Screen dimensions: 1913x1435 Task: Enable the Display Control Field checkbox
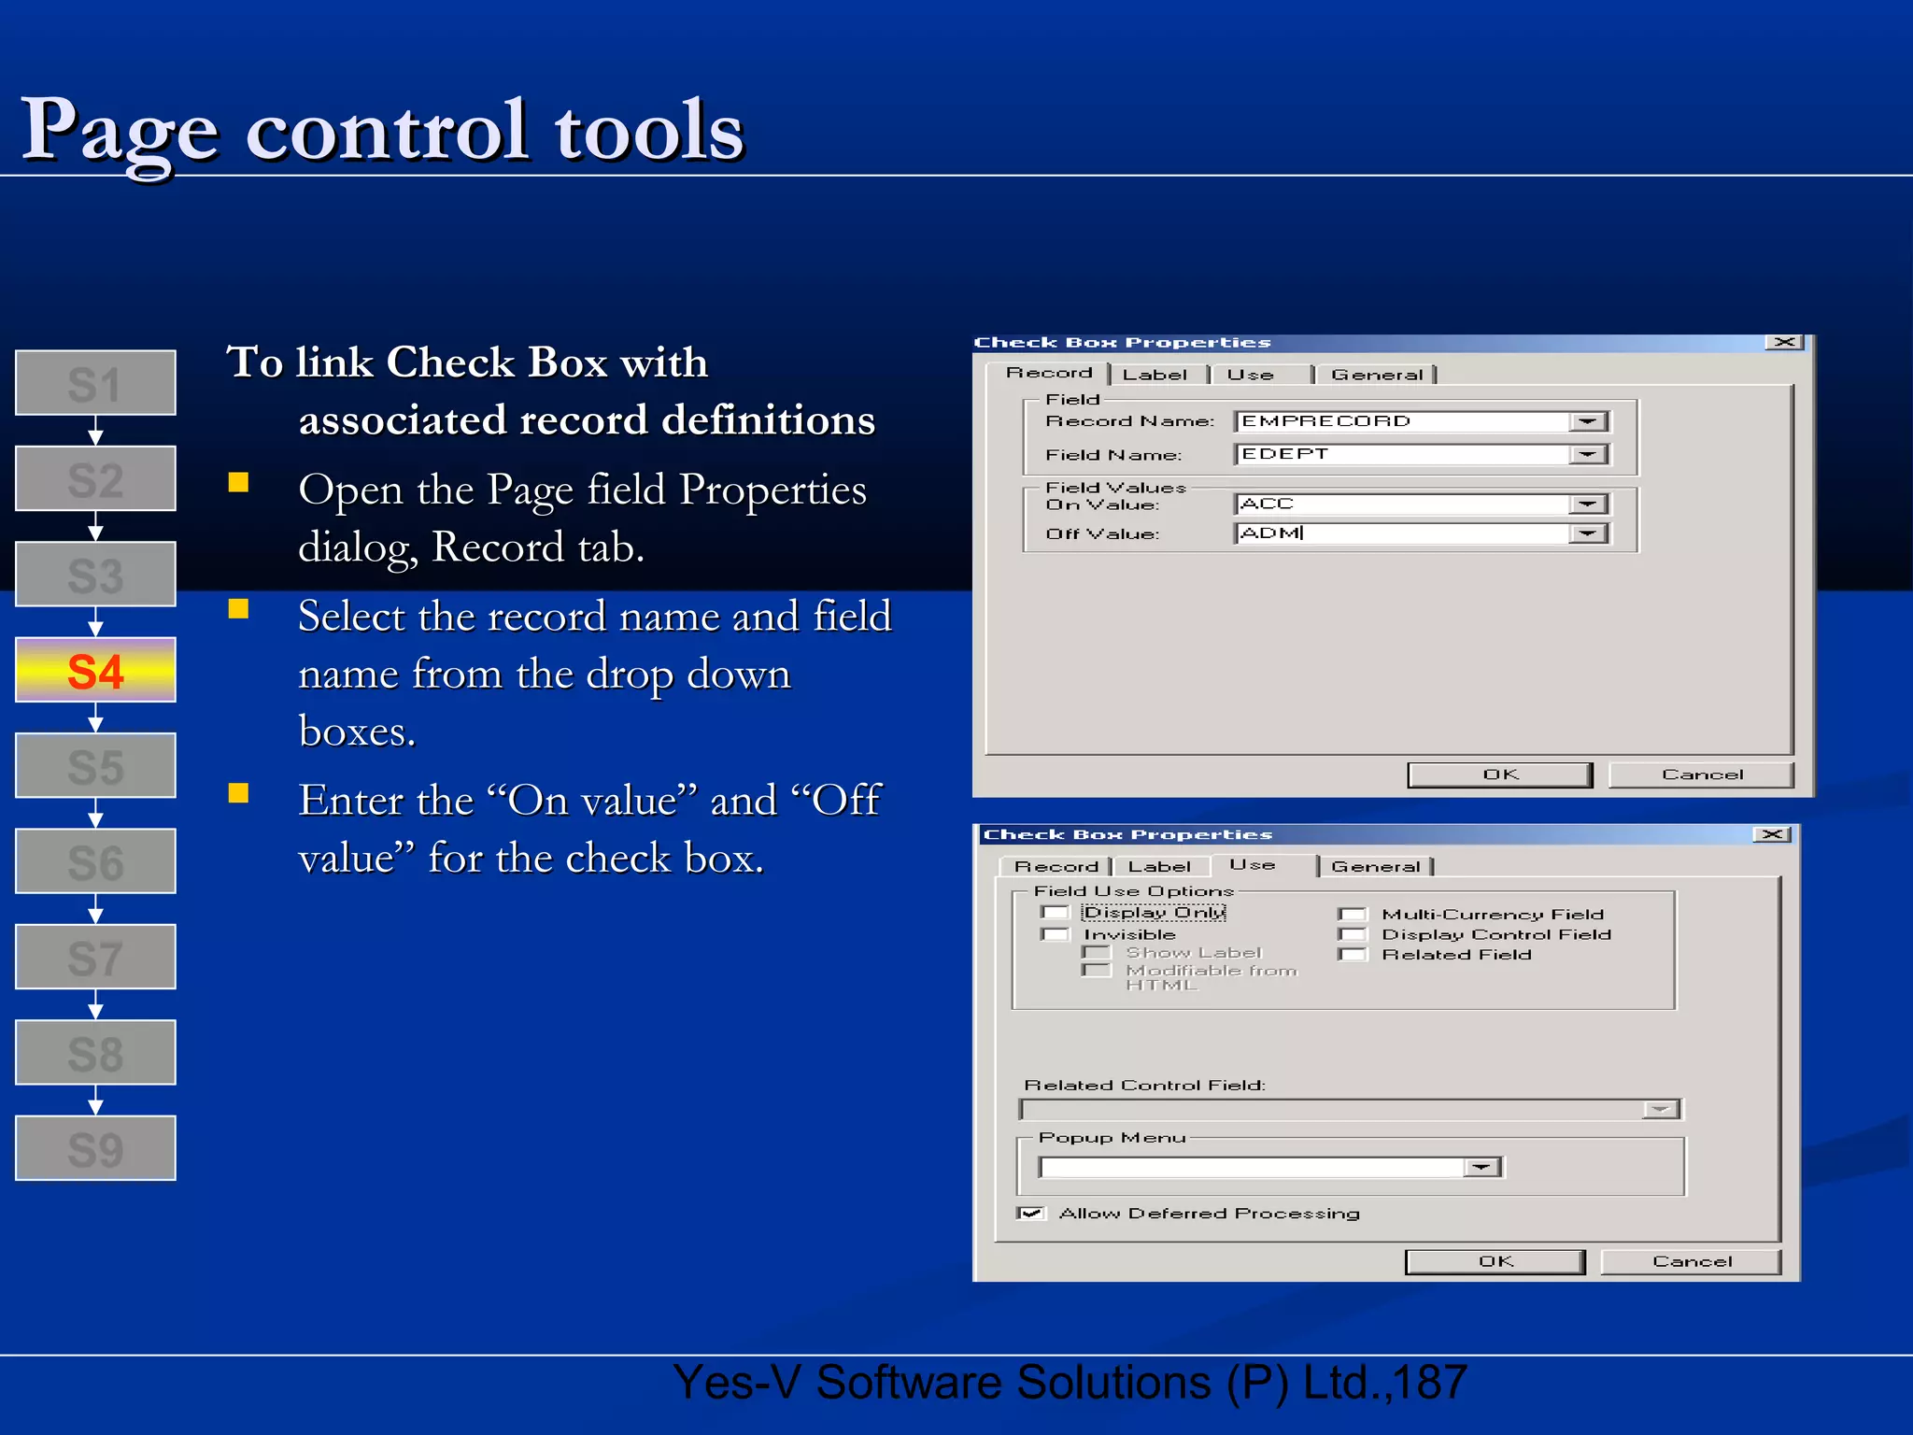click(x=1353, y=934)
